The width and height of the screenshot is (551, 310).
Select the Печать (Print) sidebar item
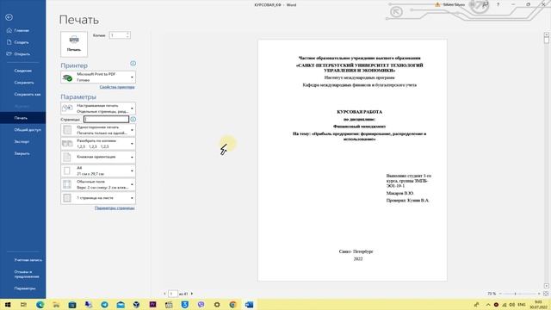coord(22,118)
